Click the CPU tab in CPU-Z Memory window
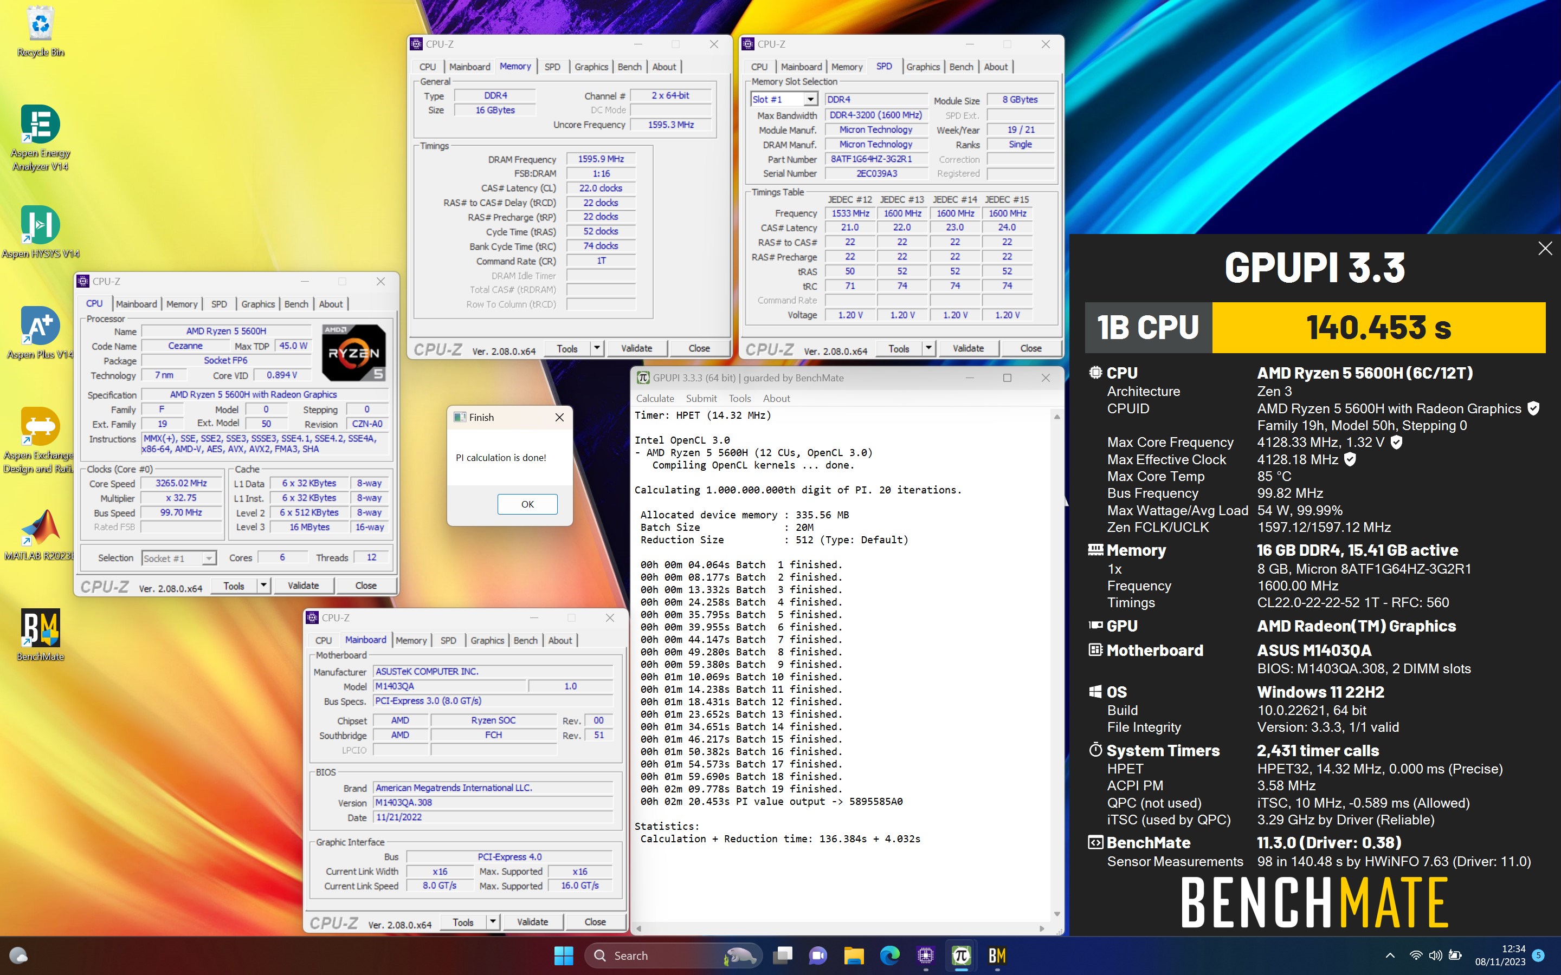Viewport: 1561px width, 975px height. pyautogui.click(x=427, y=67)
